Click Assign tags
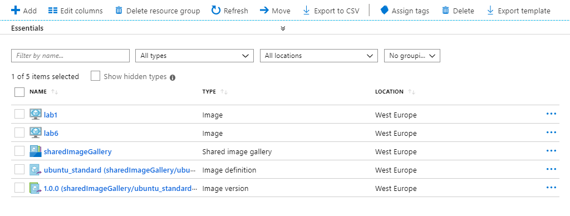 click(405, 11)
